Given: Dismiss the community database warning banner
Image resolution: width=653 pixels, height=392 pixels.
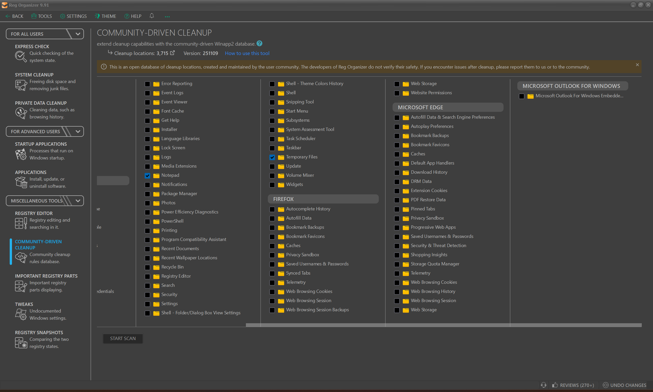Looking at the screenshot, I should tap(637, 65).
